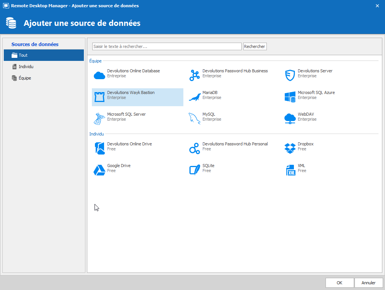Click the "MySQL" label
The image size is (385, 290).
pyautogui.click(x=209, y=114)
